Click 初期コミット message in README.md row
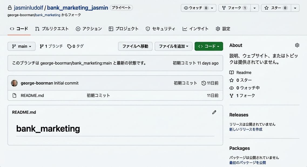This screenshot has height=167, width=307. click(98, 96)
